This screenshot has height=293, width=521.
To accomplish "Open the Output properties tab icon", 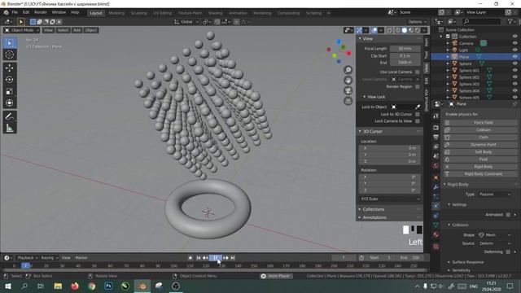I will 436,137.
